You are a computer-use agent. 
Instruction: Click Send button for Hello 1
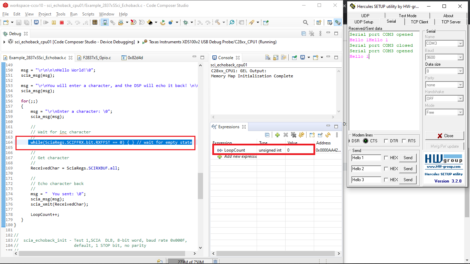408,158
